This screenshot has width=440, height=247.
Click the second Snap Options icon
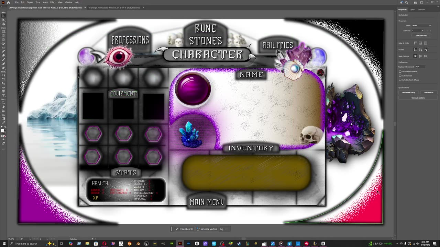click(420, 56)
